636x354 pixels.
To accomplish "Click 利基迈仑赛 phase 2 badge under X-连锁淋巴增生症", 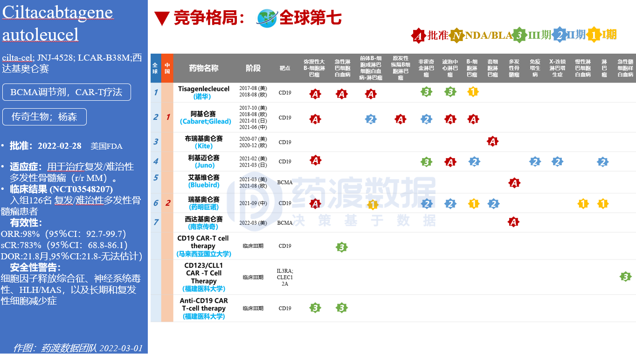I will click(557, 162).
